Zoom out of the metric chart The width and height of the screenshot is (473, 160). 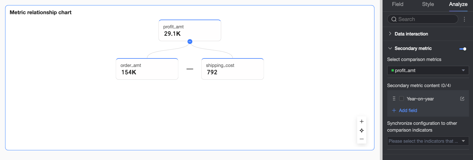coord(362,139)
